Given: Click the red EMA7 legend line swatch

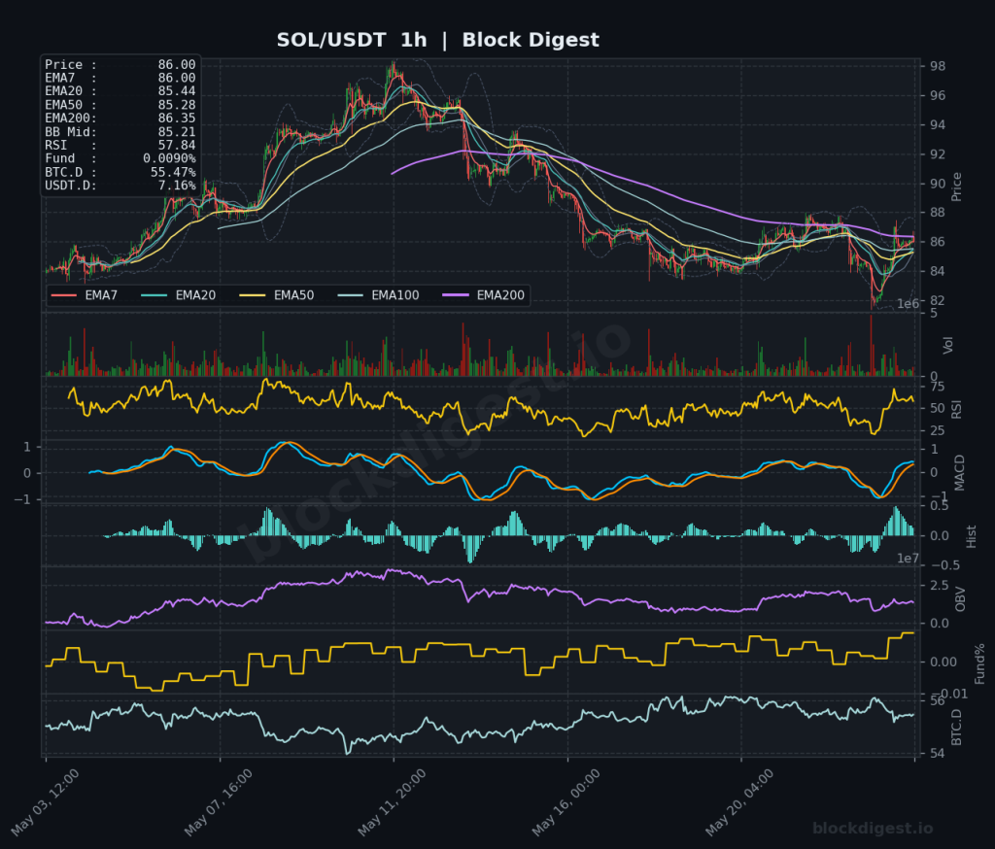Looking at the screenshot, I should click(63, 295).
